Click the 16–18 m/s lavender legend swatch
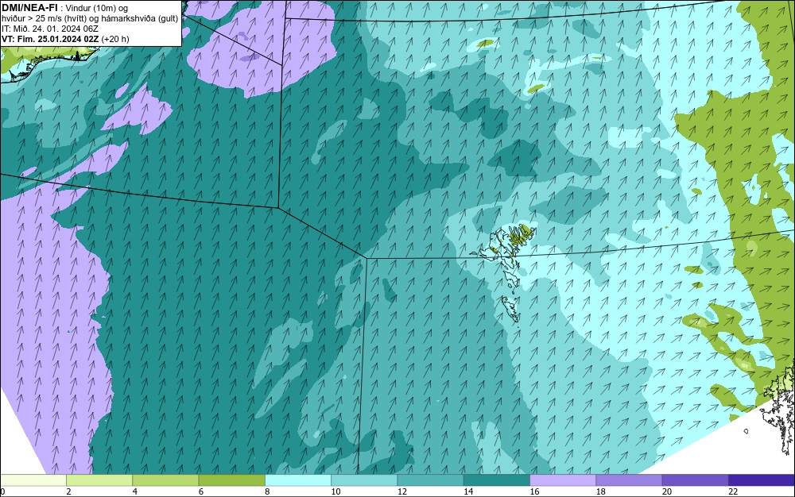 563,480
